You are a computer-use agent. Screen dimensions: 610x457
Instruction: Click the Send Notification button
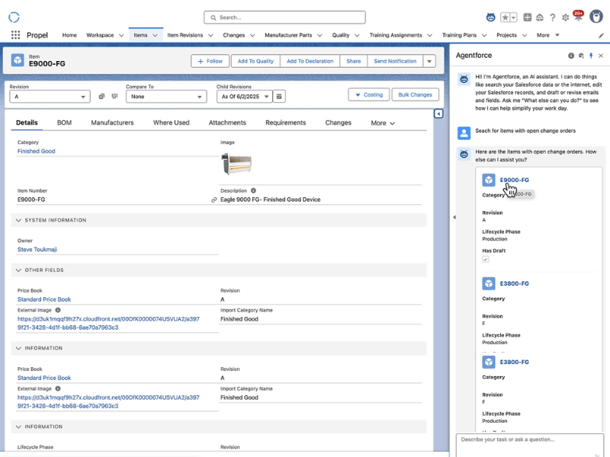pos(395,61)
